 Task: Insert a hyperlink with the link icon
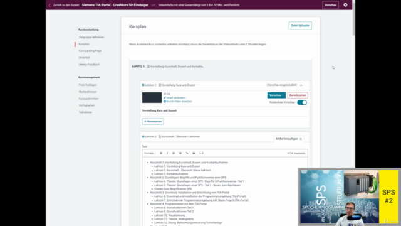click(187, 153)
